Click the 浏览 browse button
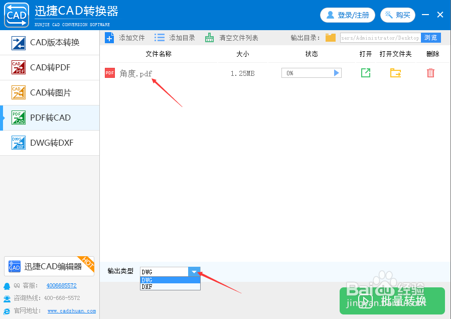 pyautogui.click(x=431, y=38)
